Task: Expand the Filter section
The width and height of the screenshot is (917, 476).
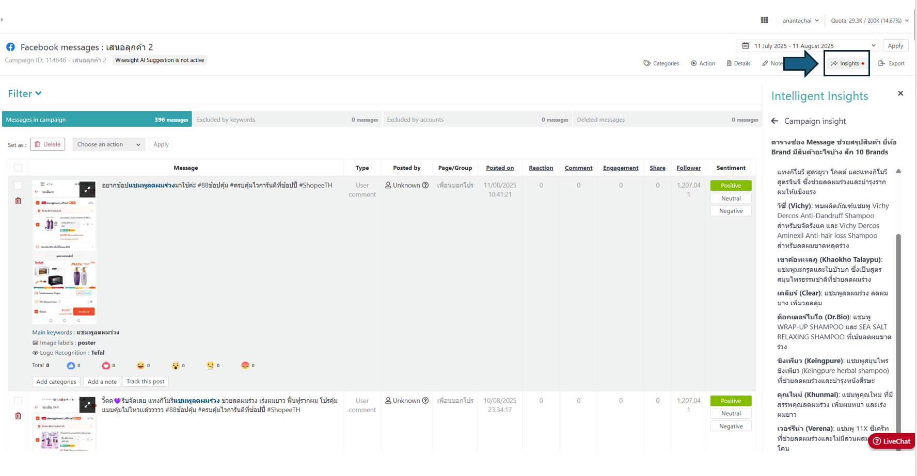Action: click(25, 93)
